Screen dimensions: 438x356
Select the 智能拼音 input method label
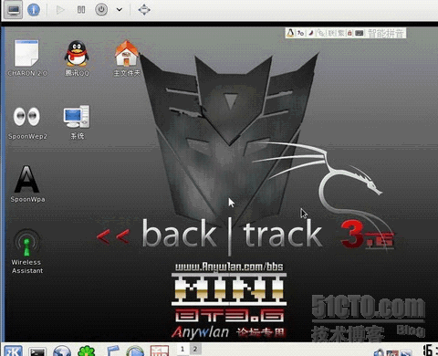(x=386, y=33)
